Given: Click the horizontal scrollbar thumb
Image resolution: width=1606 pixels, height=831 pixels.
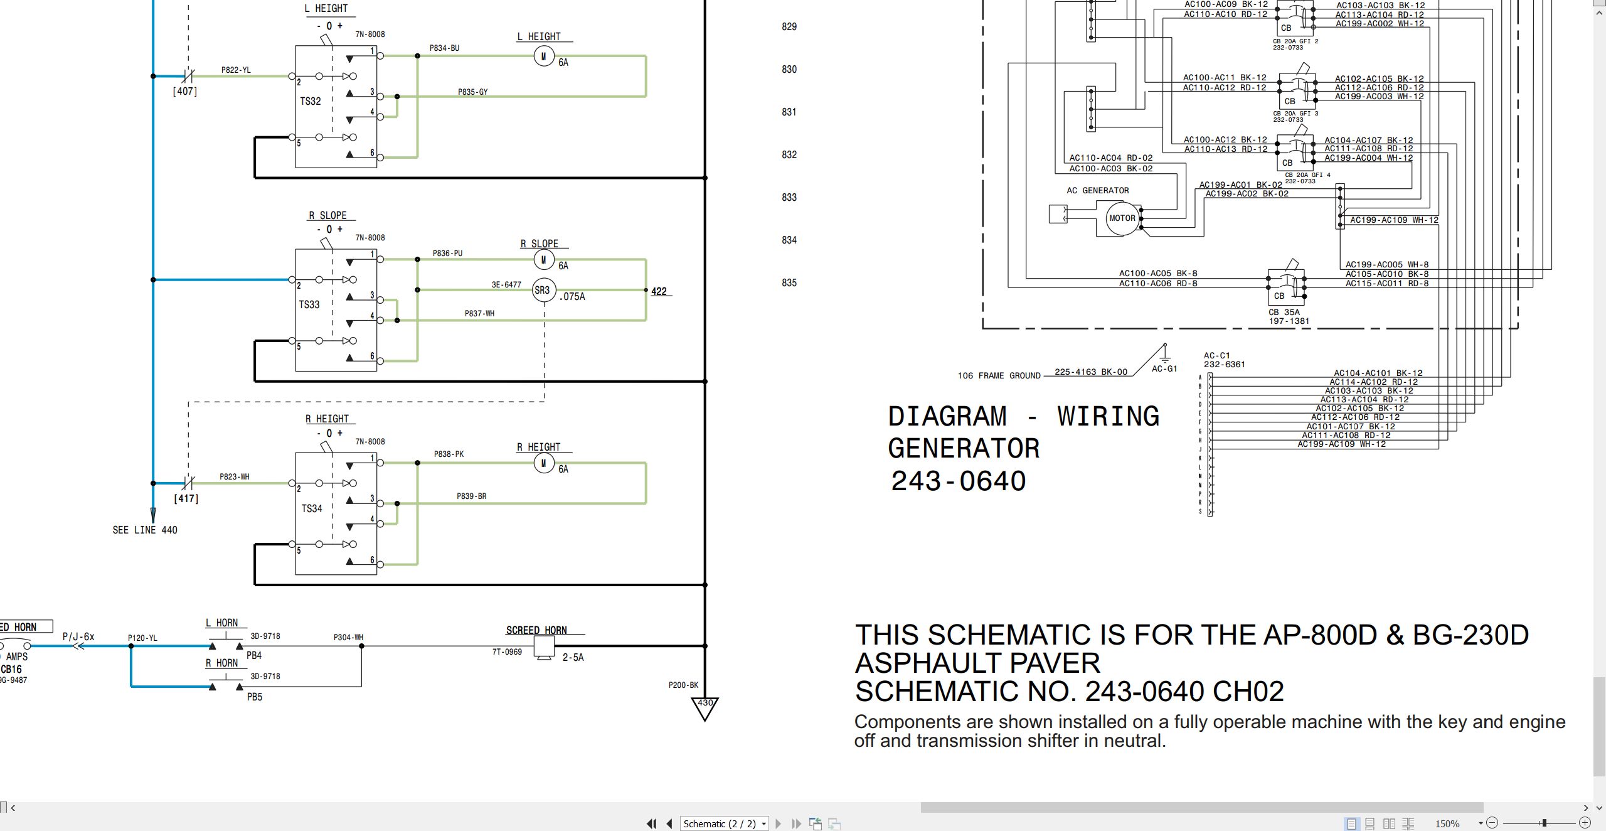Looking at the screenshot, I should pos(1201,808).
